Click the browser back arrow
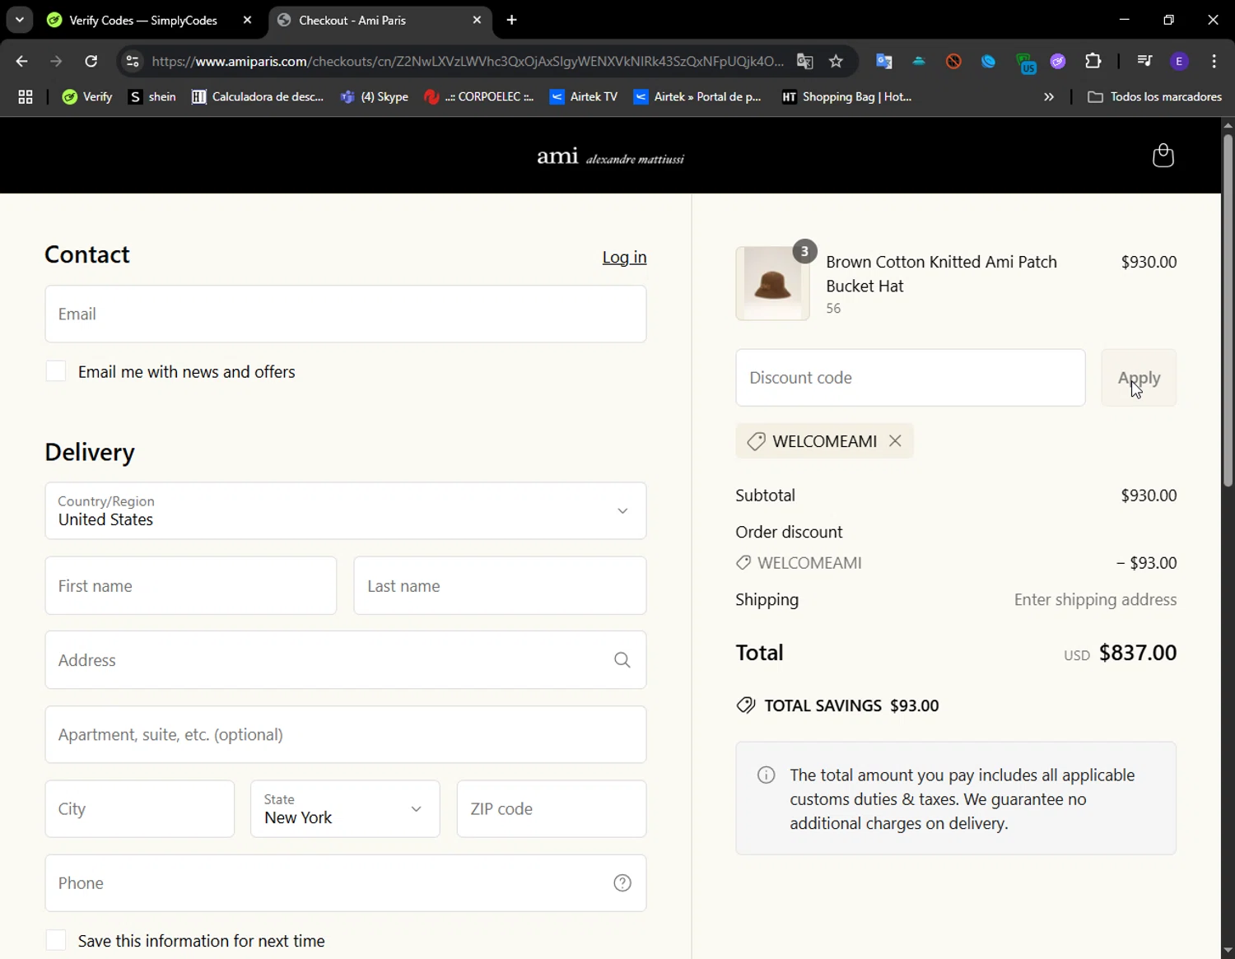This screenshot has height=959, width=1235. [22, 61]
